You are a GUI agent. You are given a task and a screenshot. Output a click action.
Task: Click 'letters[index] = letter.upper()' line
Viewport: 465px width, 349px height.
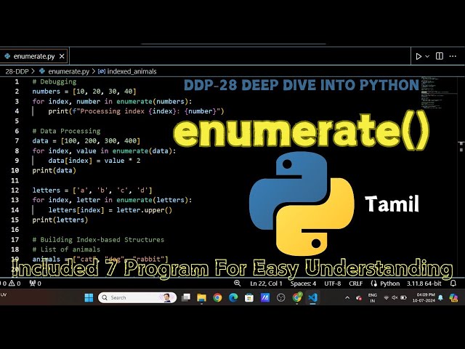point(110,210)
